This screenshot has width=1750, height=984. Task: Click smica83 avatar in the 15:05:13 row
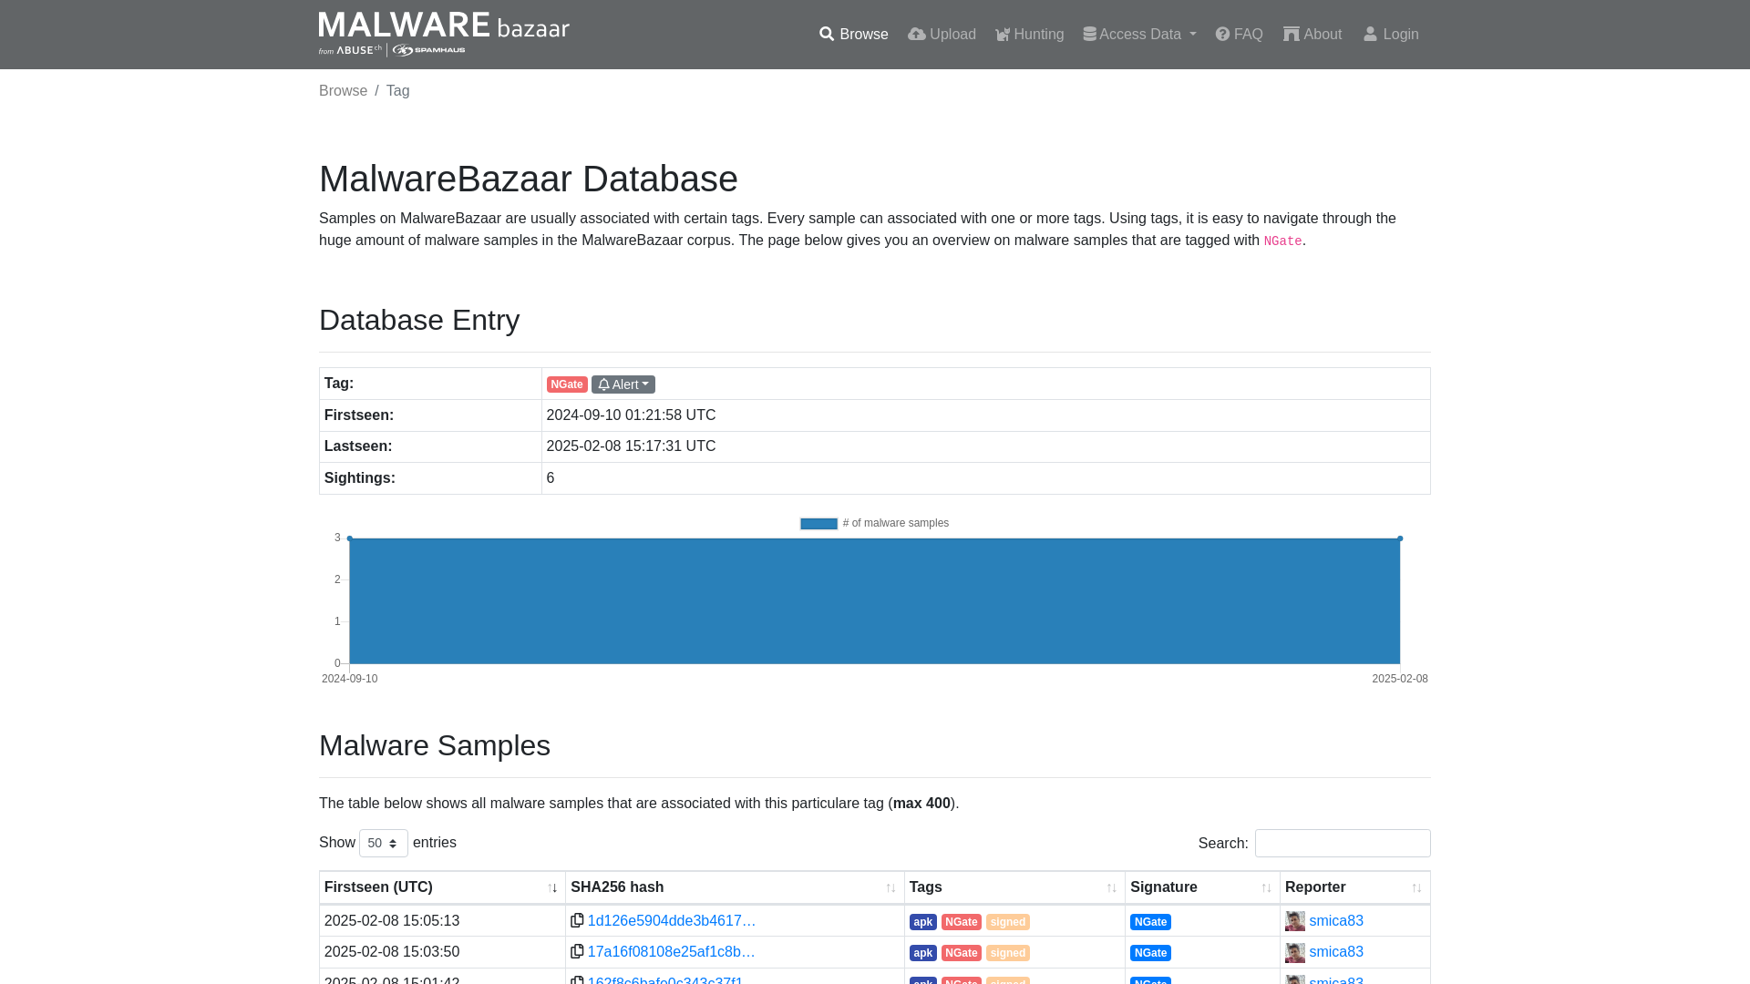(x=1295, y=921)
